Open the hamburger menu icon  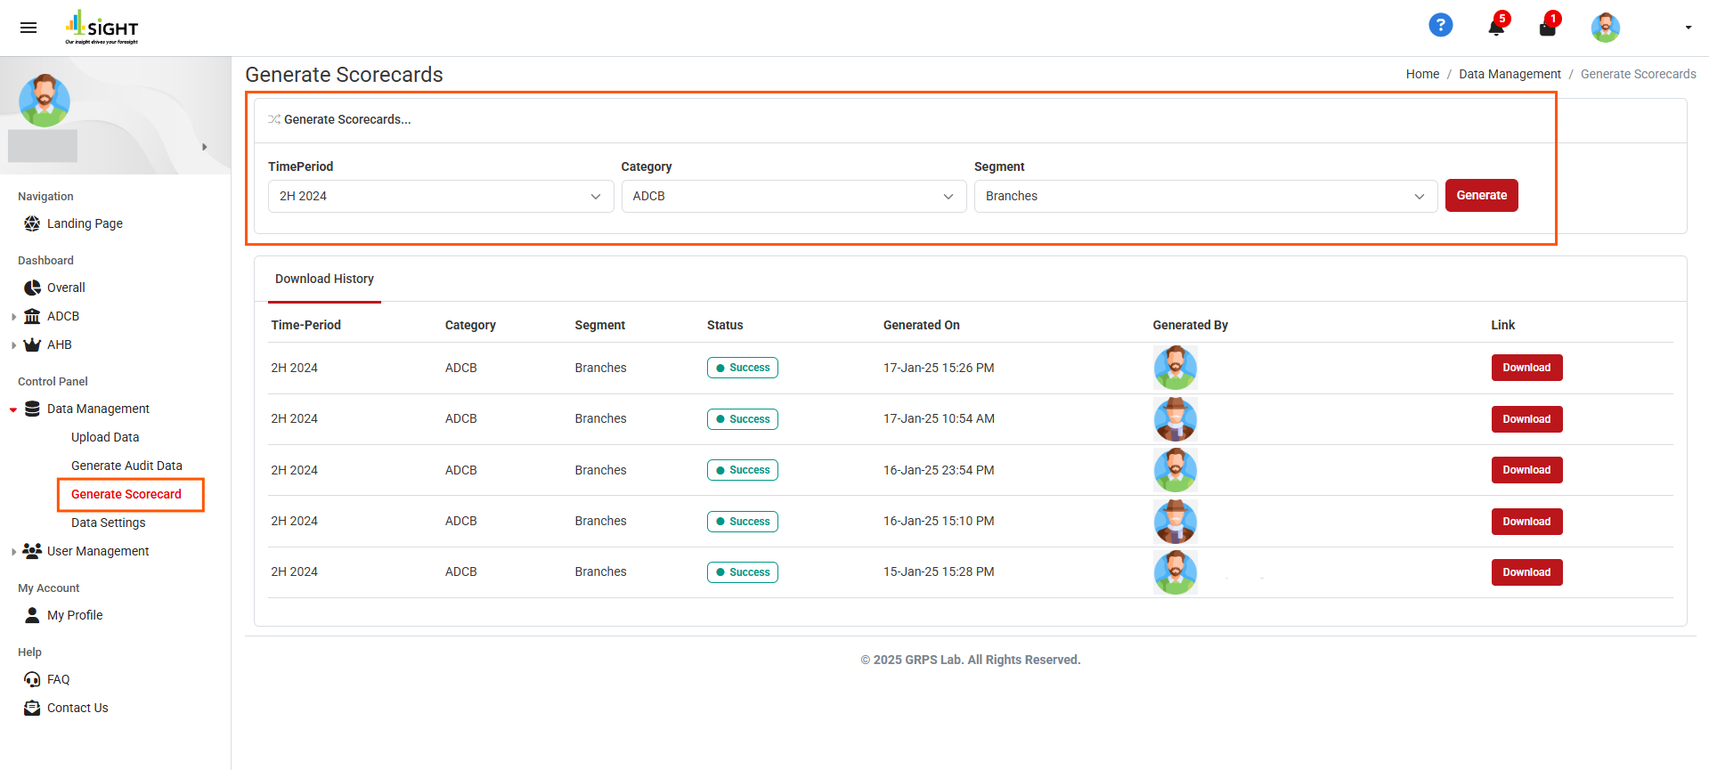click(x=28, y=28)
